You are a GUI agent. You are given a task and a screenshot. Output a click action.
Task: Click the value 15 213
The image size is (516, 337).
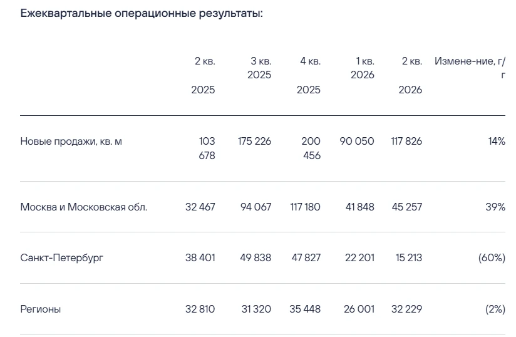coord(409,257)
